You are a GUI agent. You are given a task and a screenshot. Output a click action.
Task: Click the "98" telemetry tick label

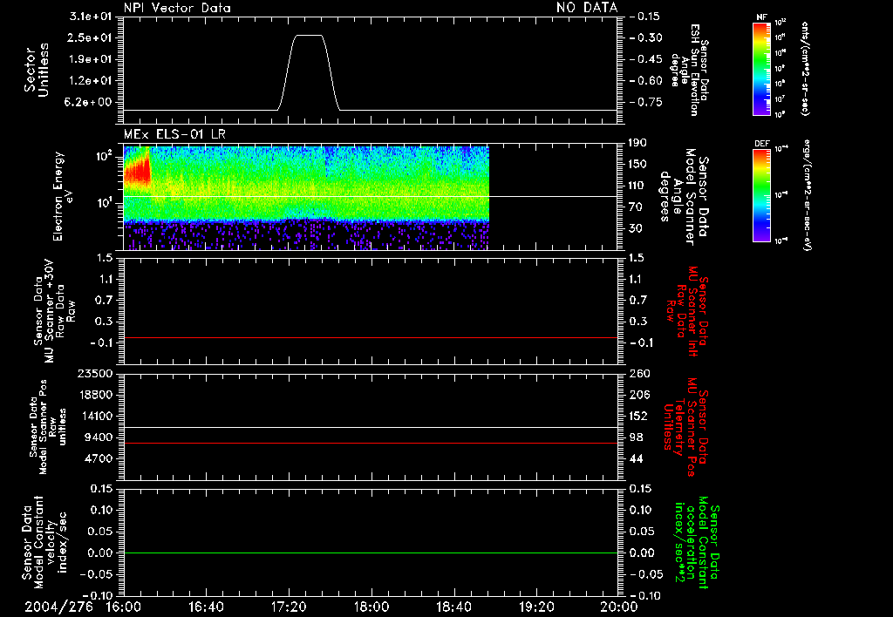[x=636, y=437]
